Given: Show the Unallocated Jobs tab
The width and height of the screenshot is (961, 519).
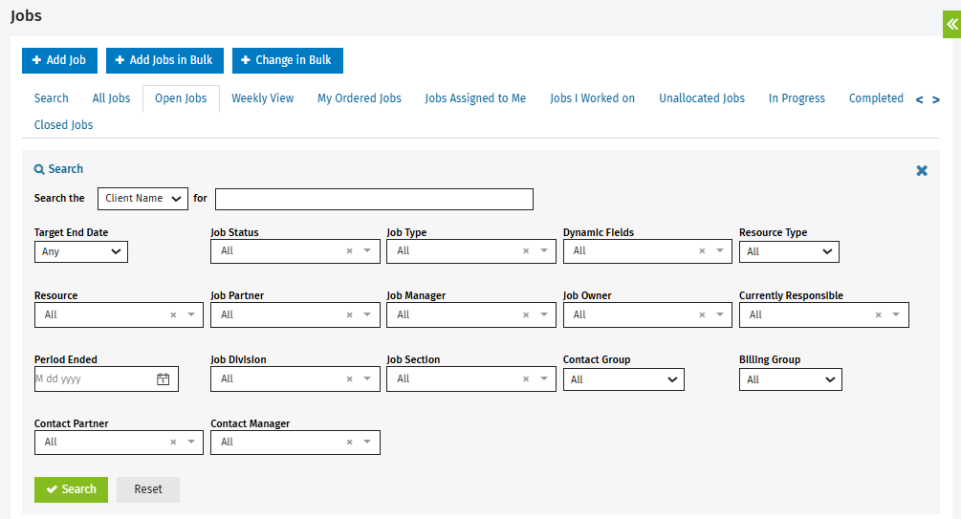Looking at the screenshot, I should (x=702, y=98).
